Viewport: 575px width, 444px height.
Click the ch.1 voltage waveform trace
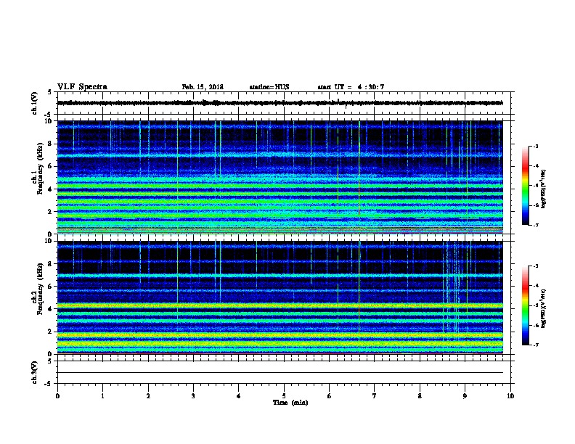click(280, 103)
